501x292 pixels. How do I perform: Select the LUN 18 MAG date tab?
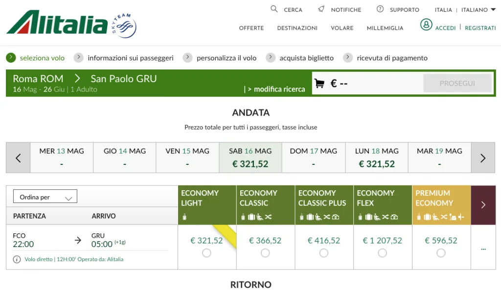click(377, 157)
